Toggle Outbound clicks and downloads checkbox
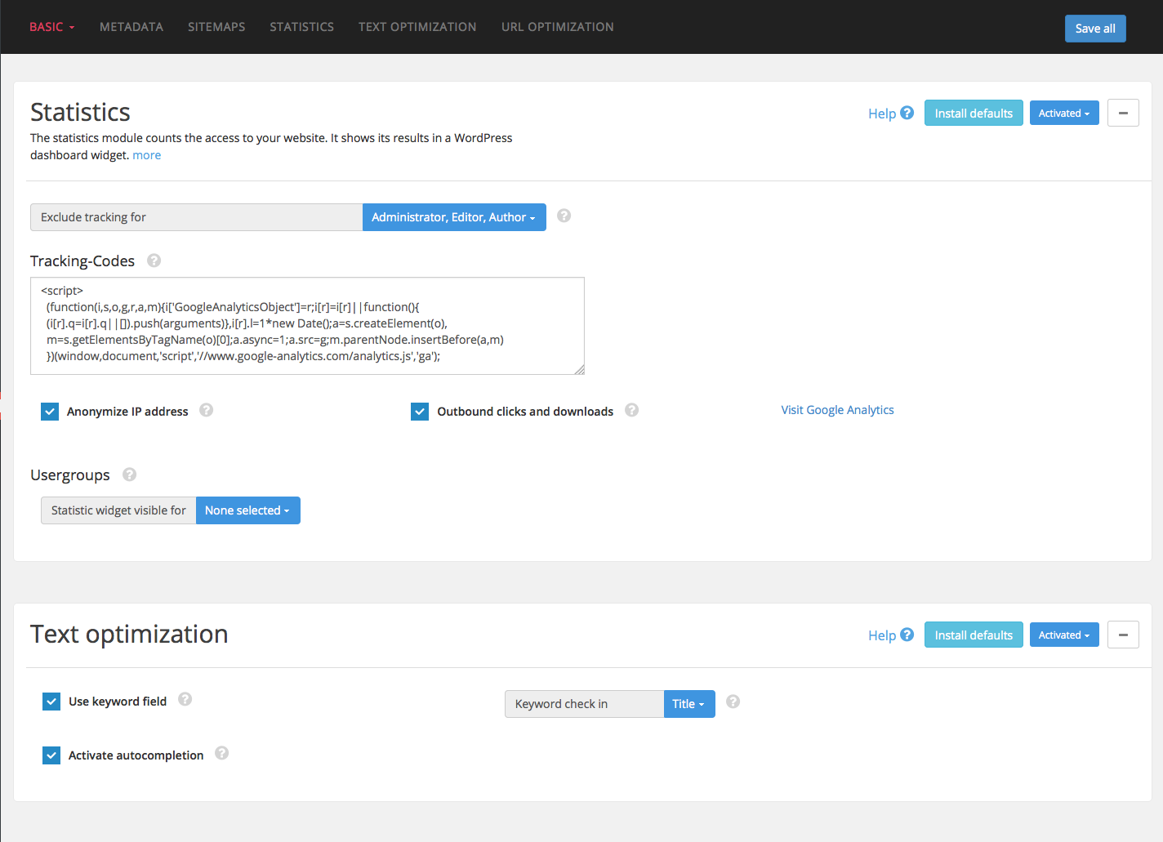The width and height of the screenshot is (1163, 842). click(420, 412)
